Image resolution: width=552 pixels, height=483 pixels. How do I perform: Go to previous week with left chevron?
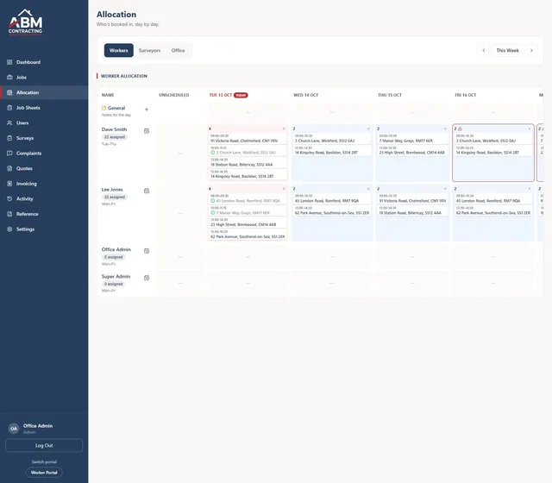click(483, 50)
